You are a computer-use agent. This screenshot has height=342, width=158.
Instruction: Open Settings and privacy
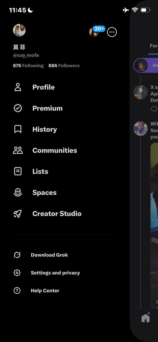point(55,273)
